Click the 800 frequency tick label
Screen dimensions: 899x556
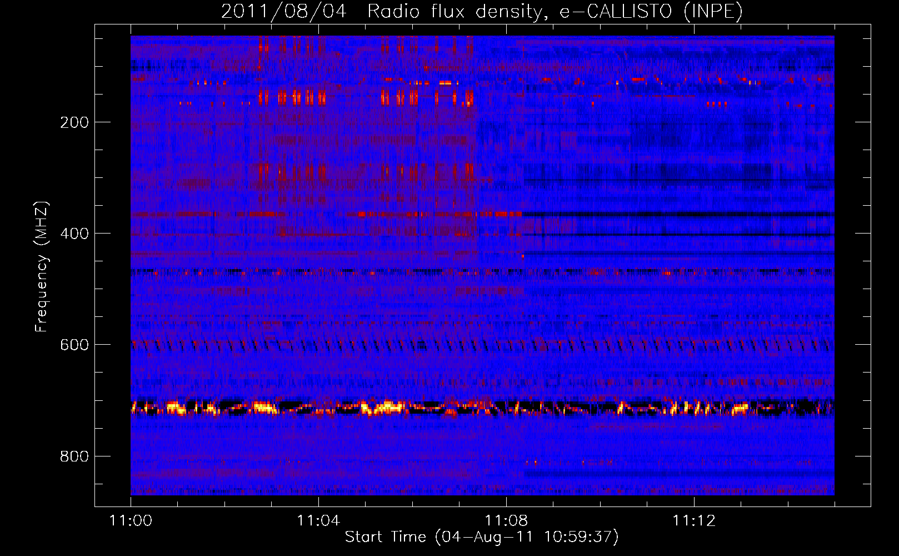point(74,456)
